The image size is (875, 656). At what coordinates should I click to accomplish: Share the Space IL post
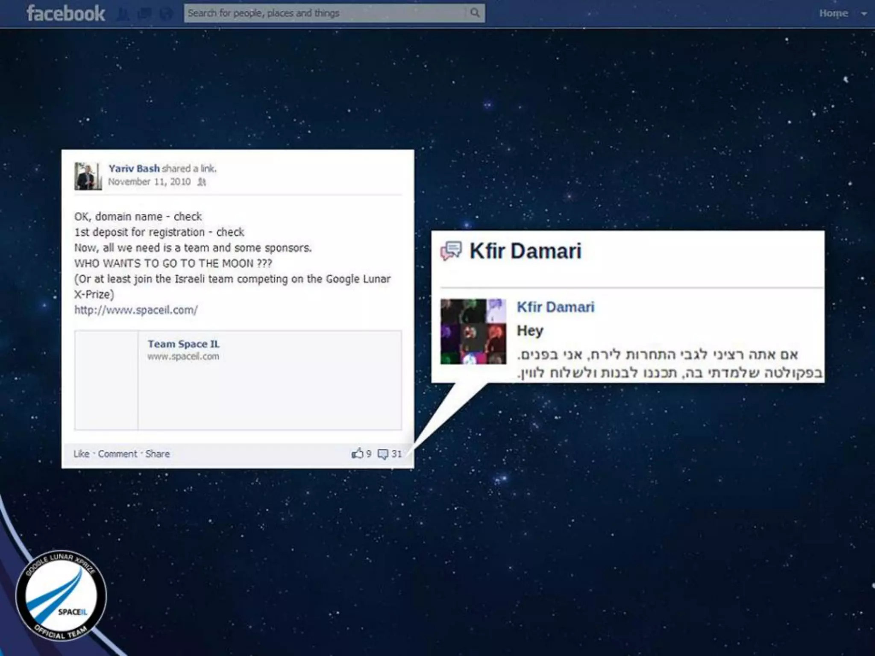tap(157, 454)
